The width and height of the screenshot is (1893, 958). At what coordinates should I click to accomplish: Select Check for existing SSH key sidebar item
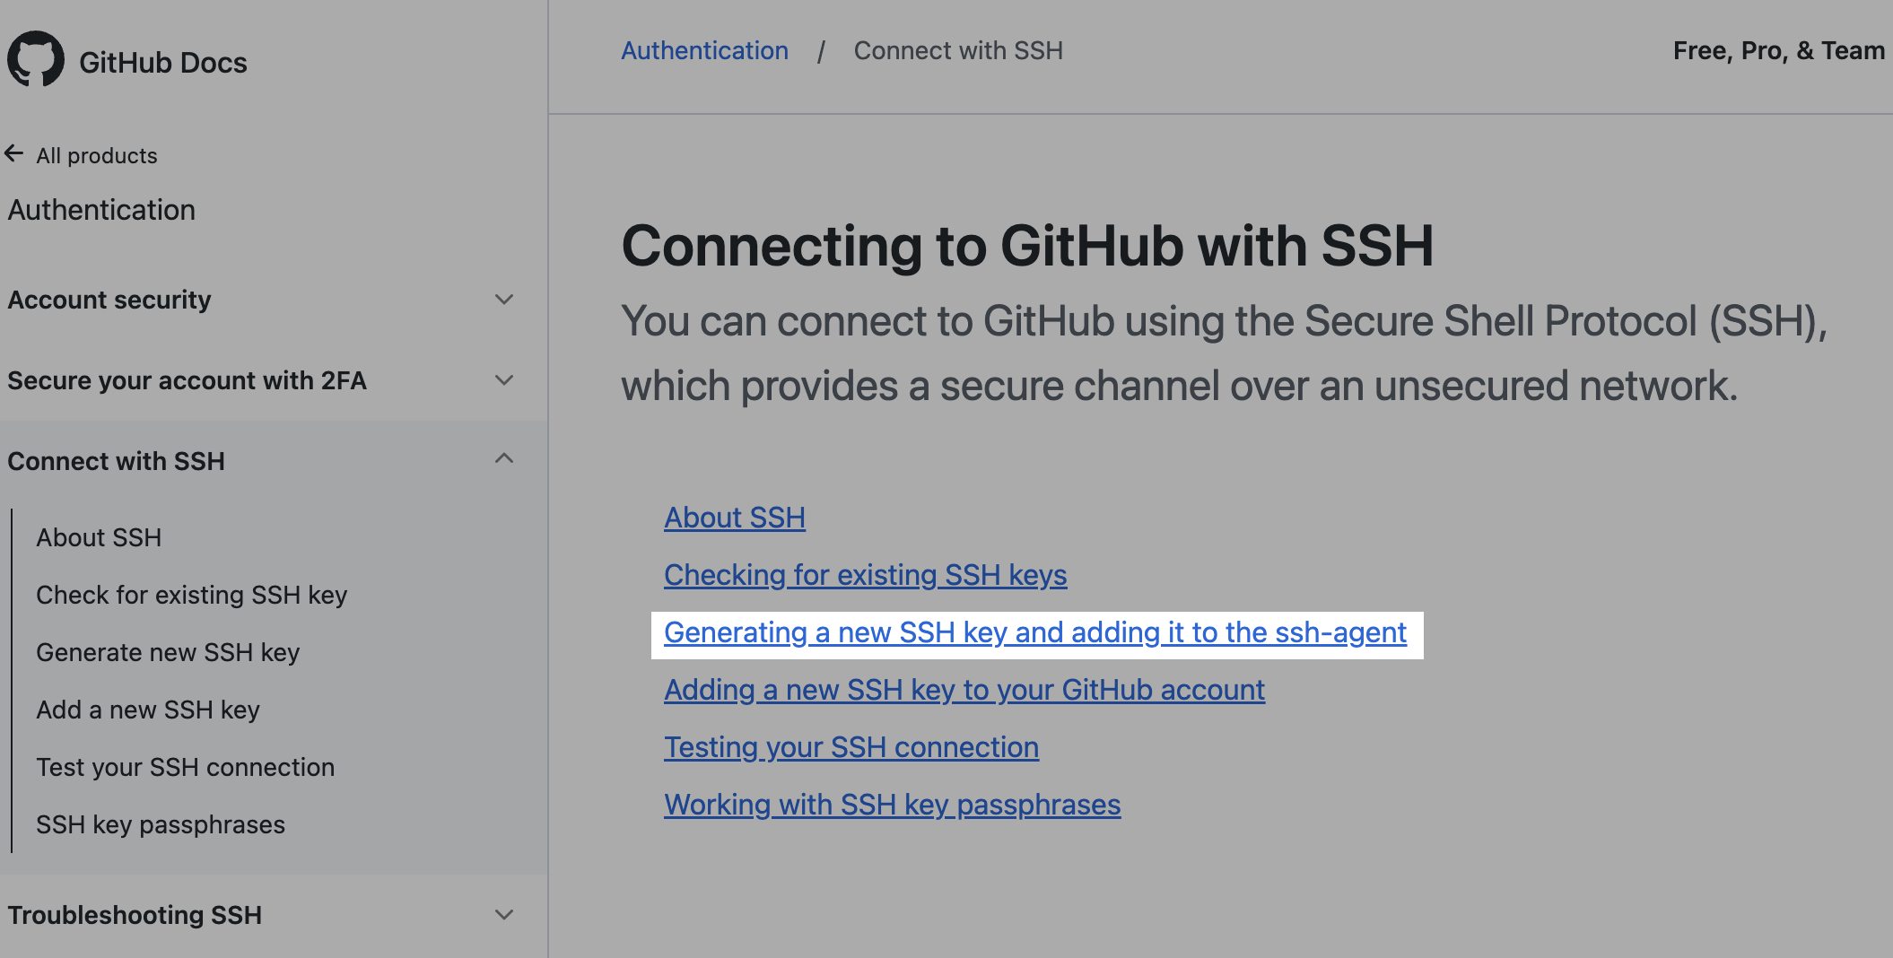click(191, 595)
